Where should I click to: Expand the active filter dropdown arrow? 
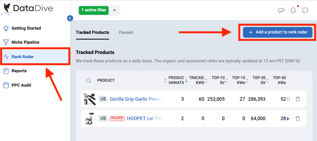point(115,10)
